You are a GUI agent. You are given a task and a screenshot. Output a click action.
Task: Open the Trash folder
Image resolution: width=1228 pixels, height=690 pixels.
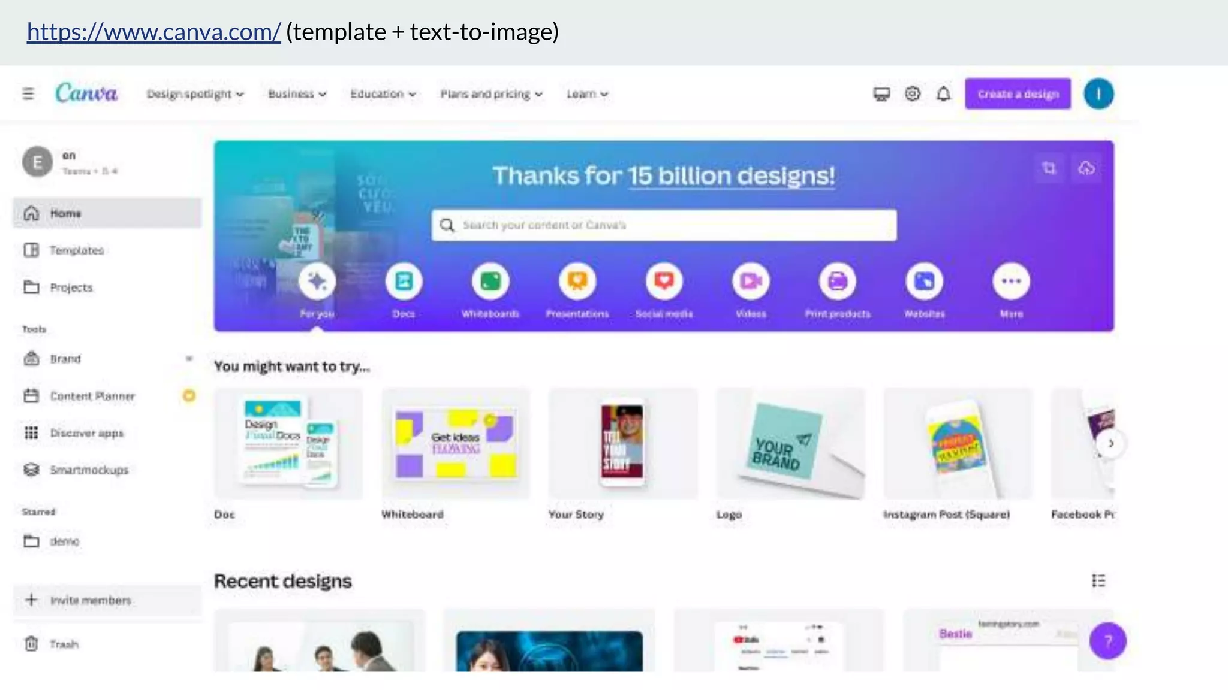107,644
